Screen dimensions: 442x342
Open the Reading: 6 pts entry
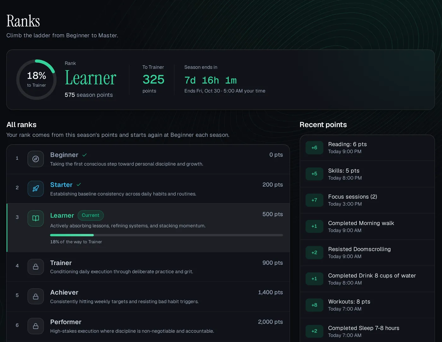(367, 148)
